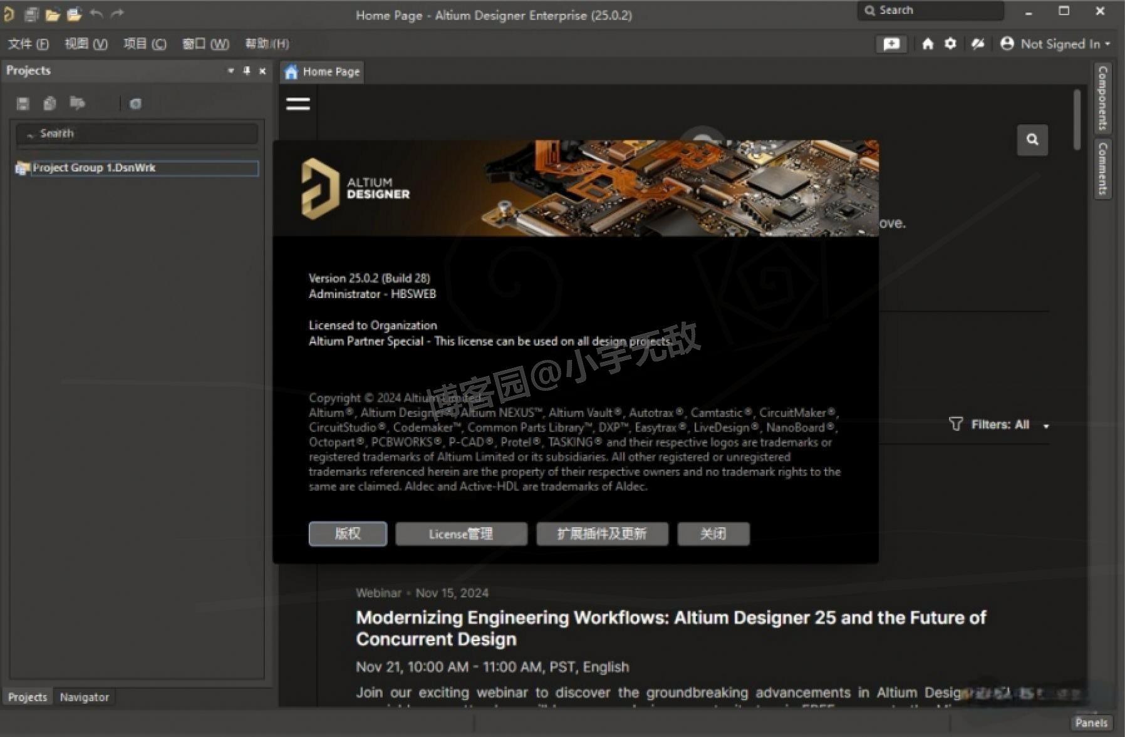Open a file using the Open folder icon

pos(53,14)
